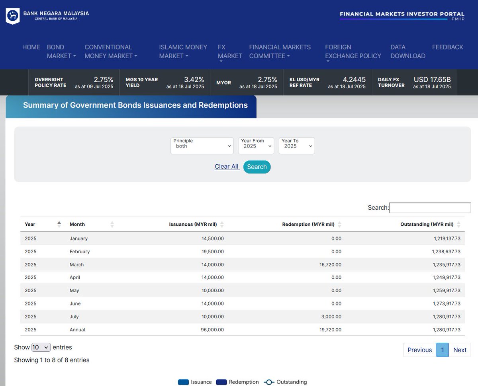Toggle Redemption legend series
The image size is (478, 386).
(237, 382)
